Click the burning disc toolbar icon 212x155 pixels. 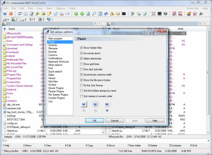[x=189, y=14]
